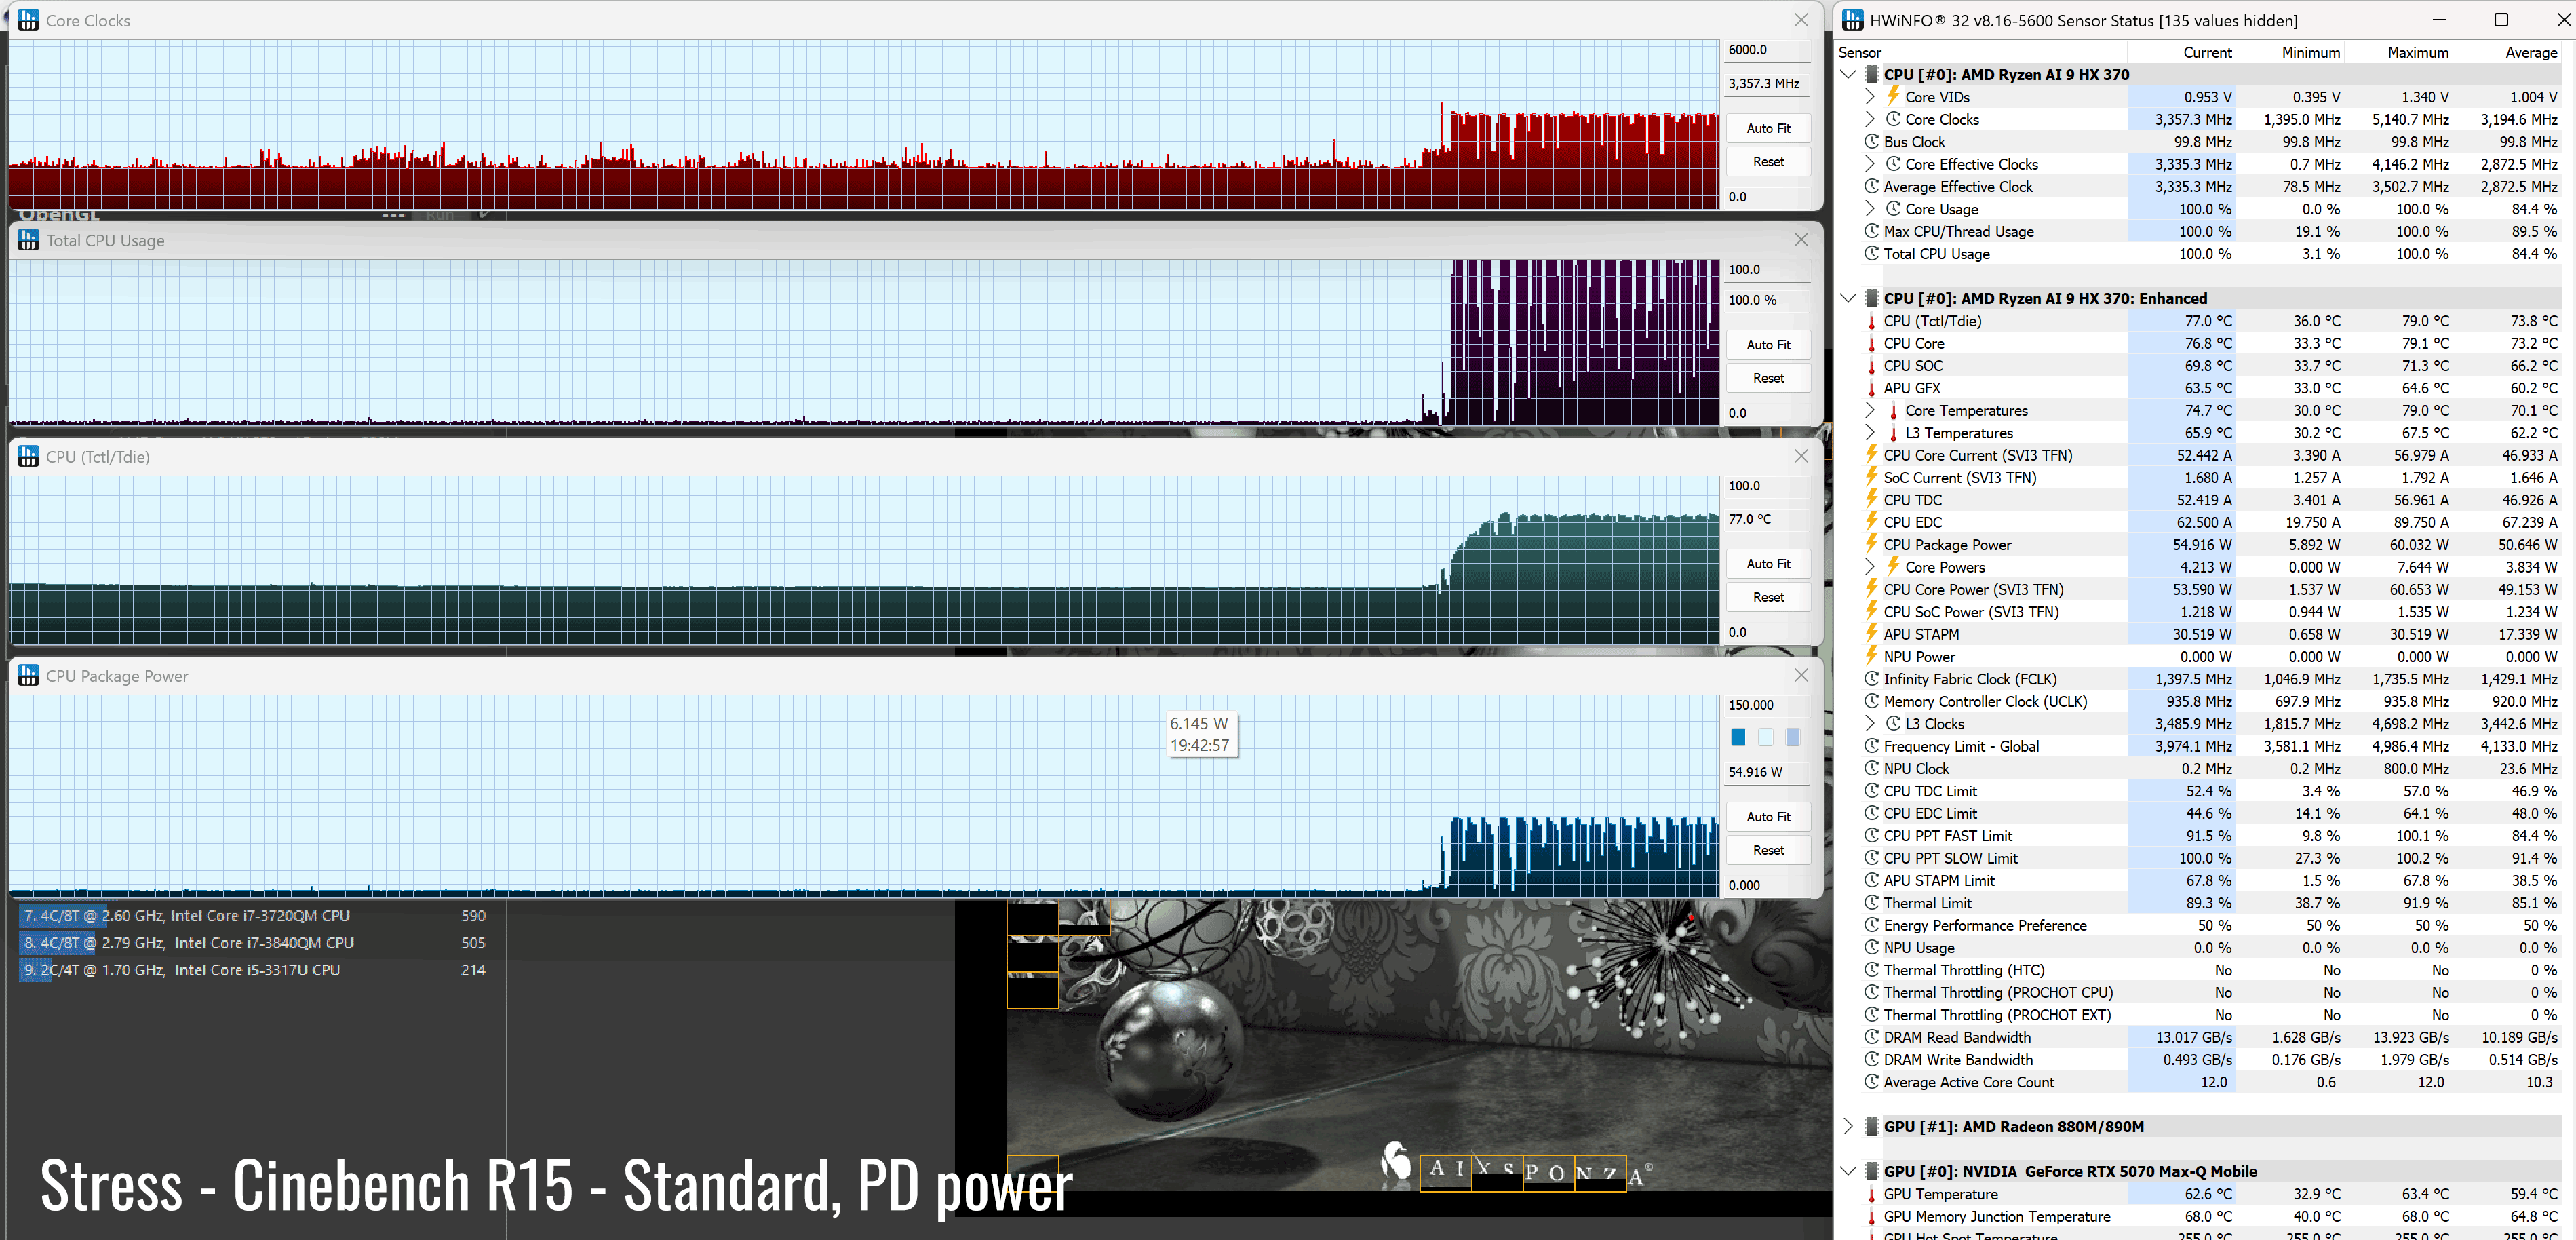This screenshot has height=1240, width=2576.
Task: Pick the light blue color swatch in Package Power graph
Action: (1792, 737)
